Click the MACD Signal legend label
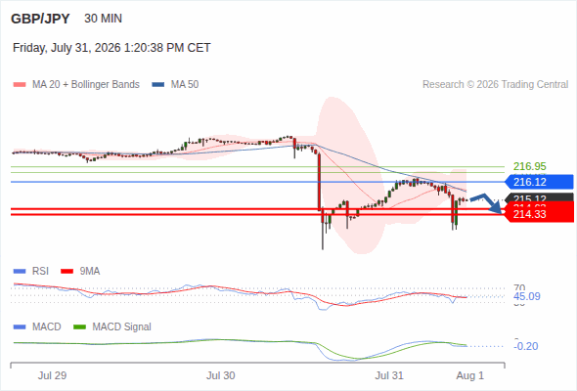Viewport: 577px width, 391px height. 122,326
